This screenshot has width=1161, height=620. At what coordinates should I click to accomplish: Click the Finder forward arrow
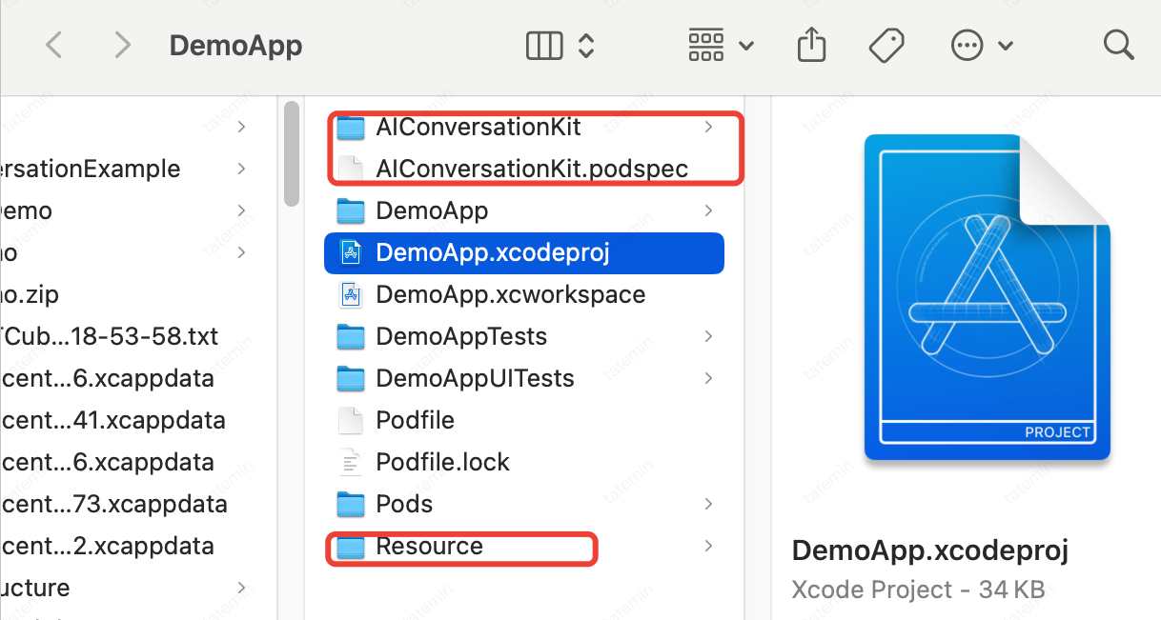tap(121, 45)
